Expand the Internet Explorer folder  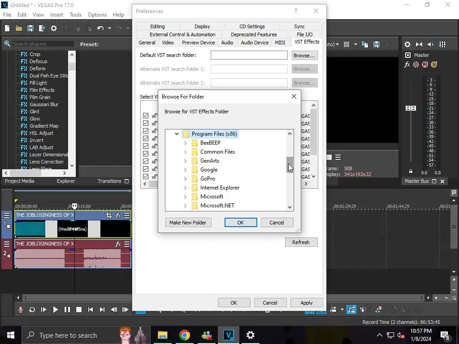(x=185, y=188)
